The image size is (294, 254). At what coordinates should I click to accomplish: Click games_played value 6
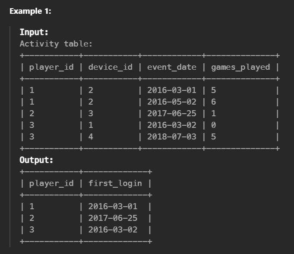click(x=213, y=102)
